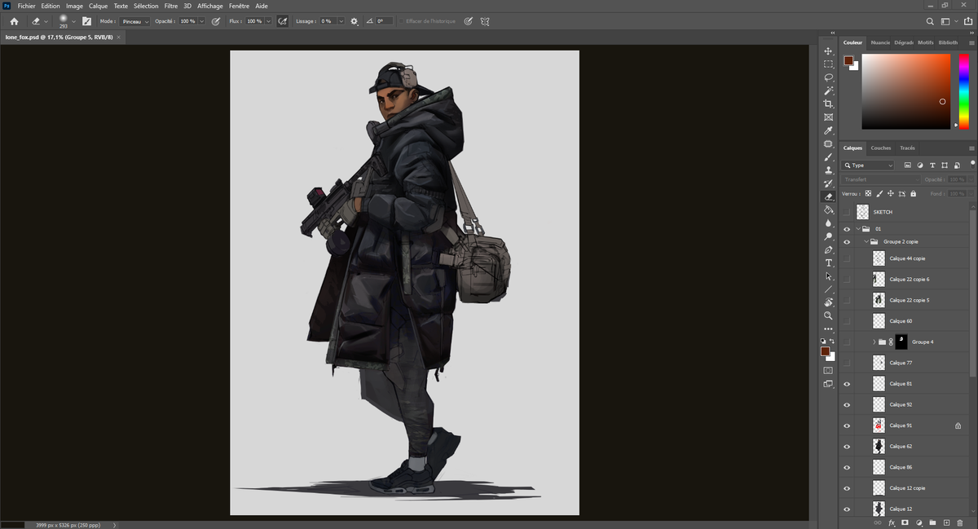Hide the Groupe 2 copie group
The image size is (978, 529).
click(847, 242)
